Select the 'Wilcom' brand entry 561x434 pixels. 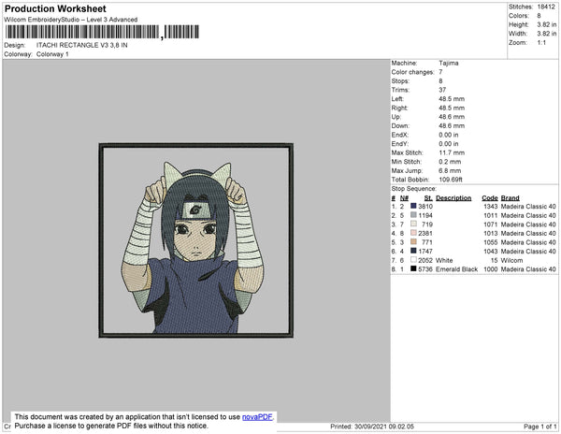tap(511, 260)
